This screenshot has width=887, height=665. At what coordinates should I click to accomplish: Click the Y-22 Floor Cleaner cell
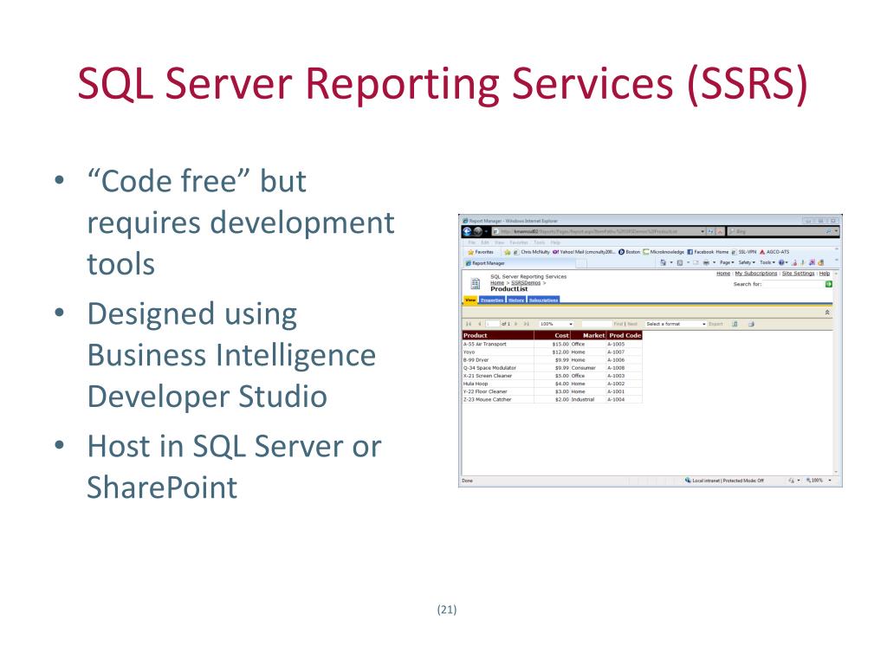point(498,391)
